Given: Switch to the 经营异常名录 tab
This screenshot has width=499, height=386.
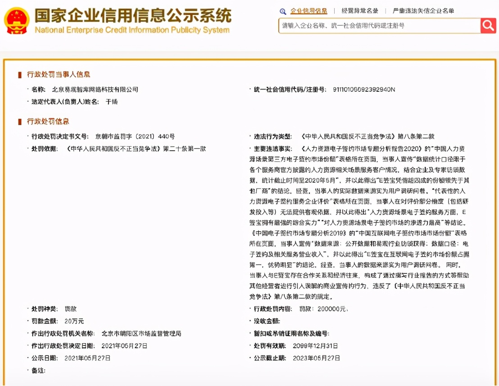Looking at the screenshot, I should click(x=359, y=11).
